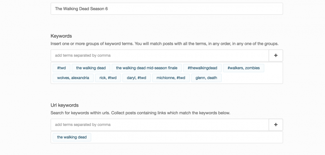Screen dimensions: 325x155
Task: Click 'the walking dead mid-season finale' tag
Action: point(147,68)
